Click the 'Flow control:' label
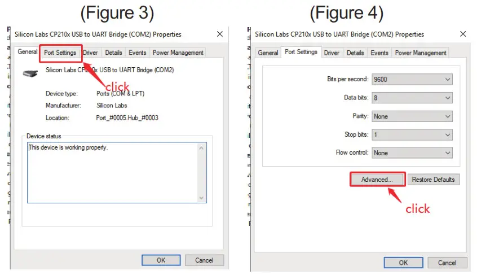 click(x=352, y=152)
